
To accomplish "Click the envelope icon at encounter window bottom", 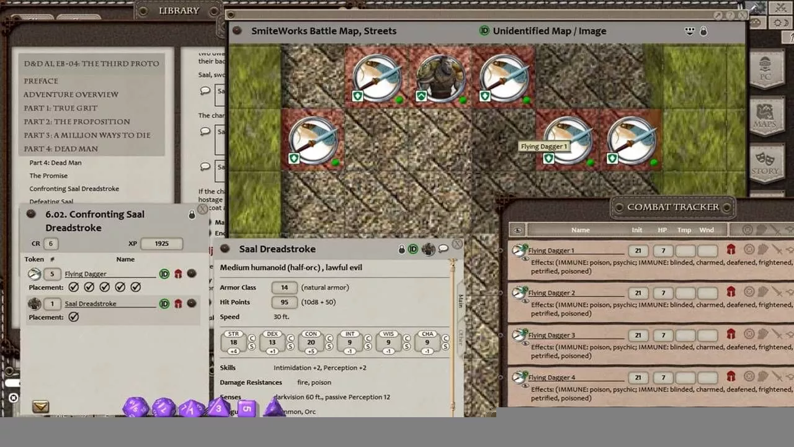I will click(x=40, y=407).
